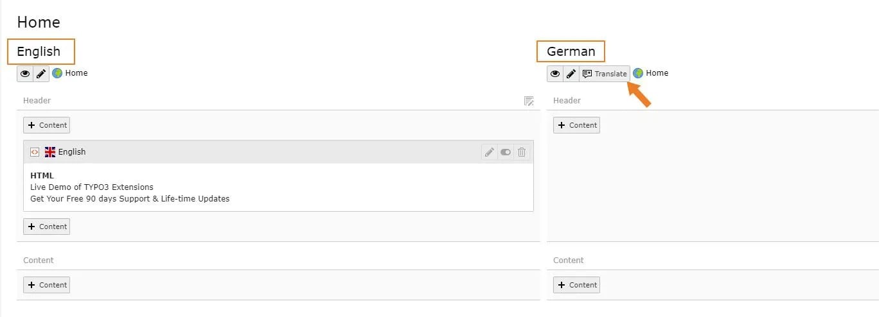The image size is (886, 317).
Task: Click 'Live Demo of TYPO3 Extensions' text
Action: click(92, 187)
